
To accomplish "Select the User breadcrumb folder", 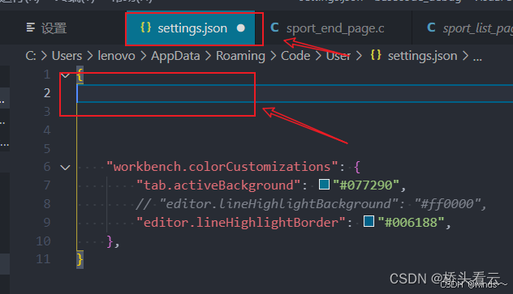I will click(338, 56).
